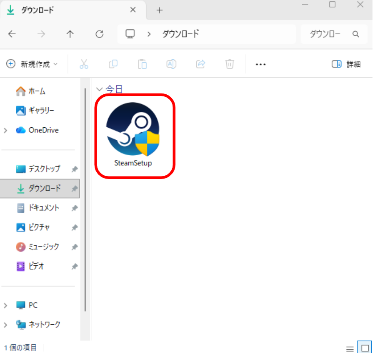Unpin ピクチャ via its pin icon
This screenshot has height=353, width=373.
(75, 228)
